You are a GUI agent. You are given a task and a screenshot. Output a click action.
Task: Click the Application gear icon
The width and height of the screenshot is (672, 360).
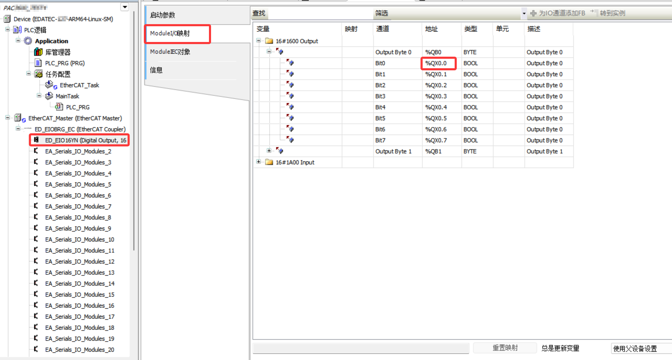(28, 41)
